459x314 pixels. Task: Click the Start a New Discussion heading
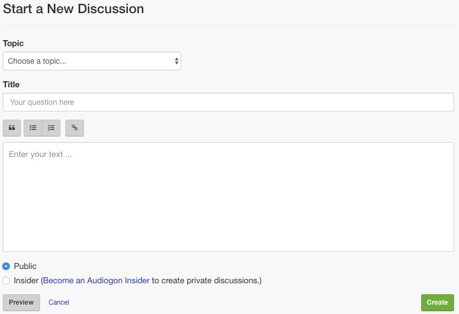click(74, 9)
